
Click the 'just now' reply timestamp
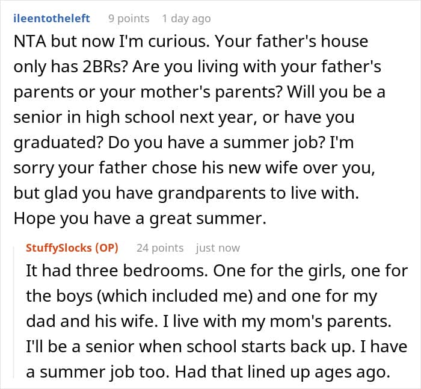click(218, 248)
